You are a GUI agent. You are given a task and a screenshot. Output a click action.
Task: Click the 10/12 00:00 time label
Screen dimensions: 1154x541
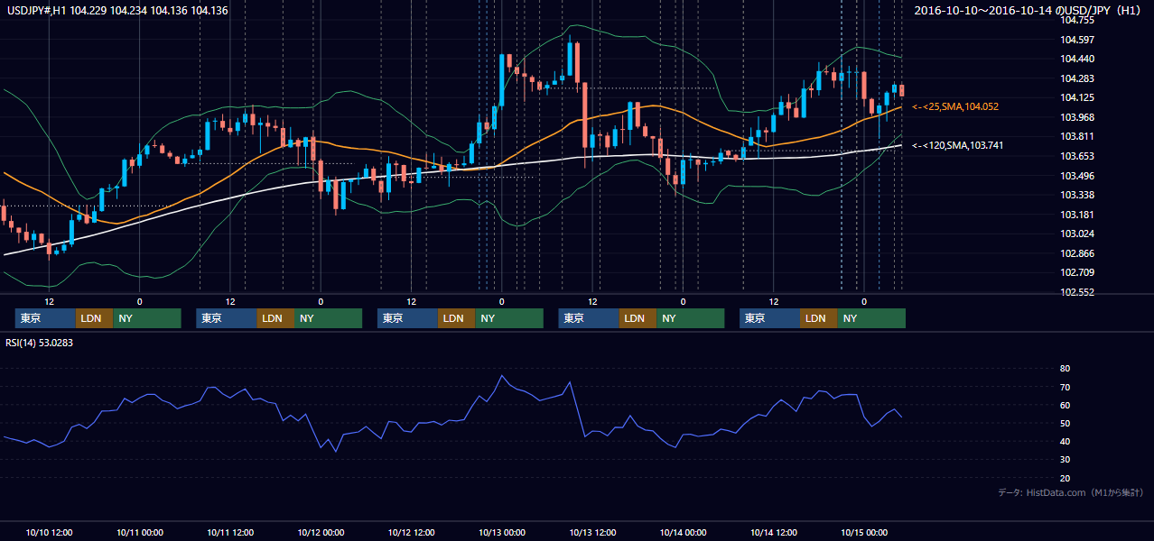(321, 532)
